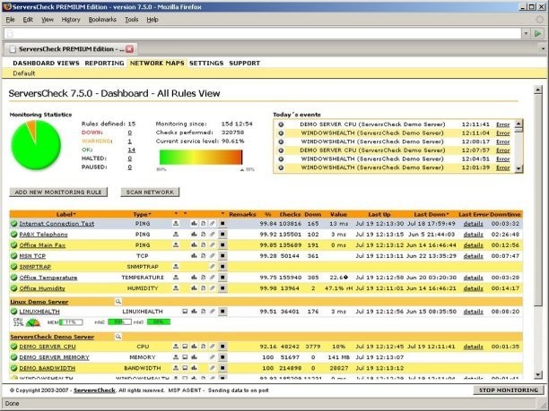Open the bar chart icon for MSN TCP
This screenshot has width=549, height=411.
[x=194, y=256]
